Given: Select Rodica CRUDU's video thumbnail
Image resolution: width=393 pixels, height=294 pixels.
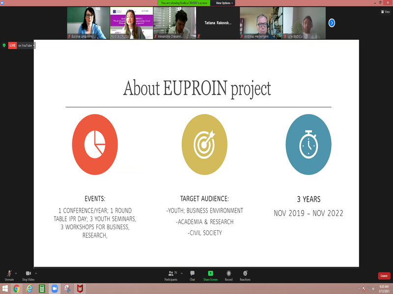Looking at the screenshot, I should pos(131,23).
